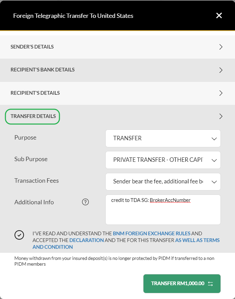Click the Additional Info help question icon
Image resolution: width=235 pixels, height=299 pixels.
(x=85, y=202)
